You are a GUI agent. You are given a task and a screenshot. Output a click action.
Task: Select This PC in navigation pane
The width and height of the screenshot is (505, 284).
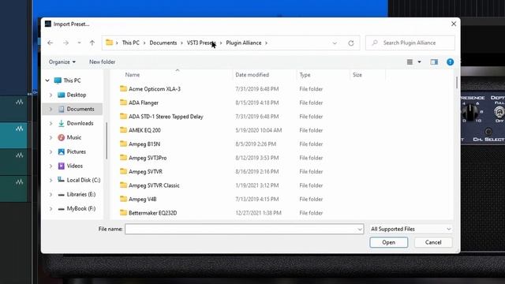point(72,80)
